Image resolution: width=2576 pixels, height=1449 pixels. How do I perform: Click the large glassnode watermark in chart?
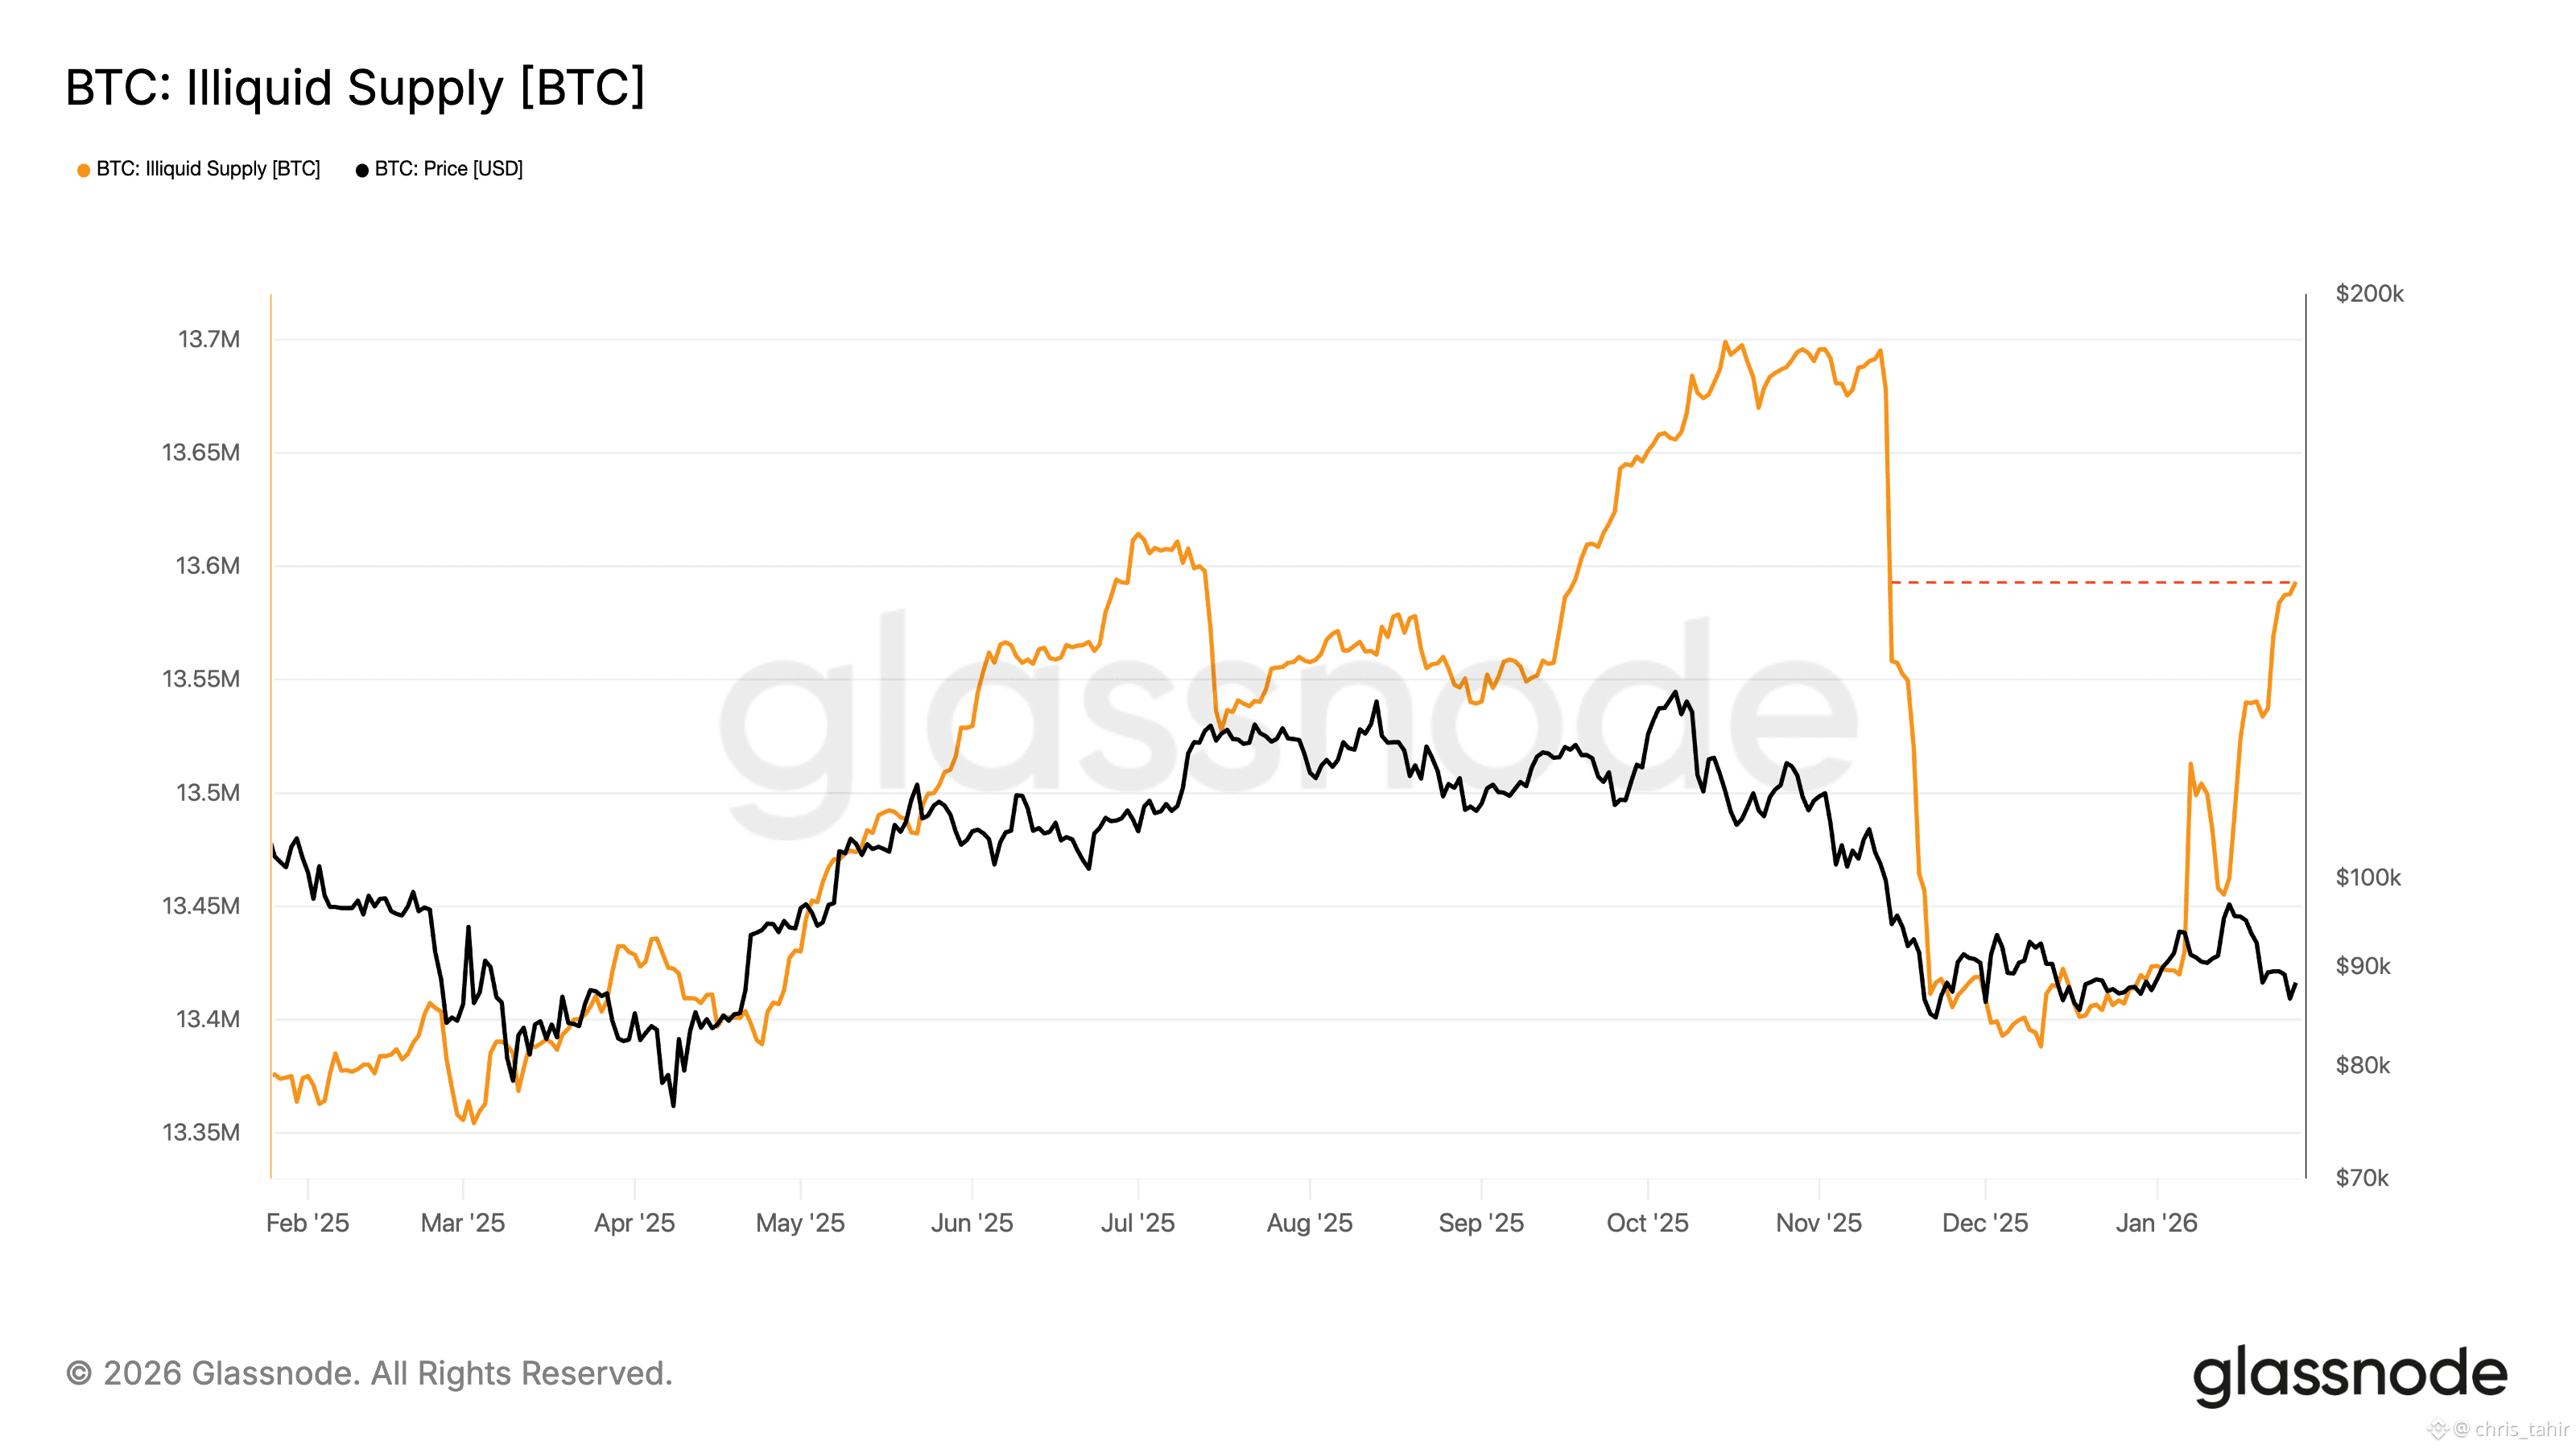[x=1288, y=720]
